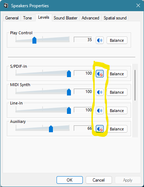Switch to the General tab
The width and height of the screenshot is (144, 187).
click(12, 18)
